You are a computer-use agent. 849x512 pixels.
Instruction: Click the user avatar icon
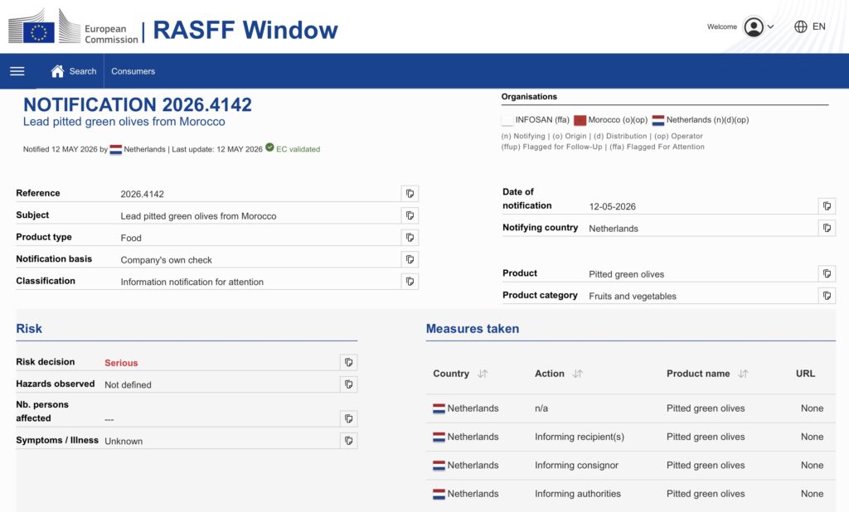pos(753,27)
